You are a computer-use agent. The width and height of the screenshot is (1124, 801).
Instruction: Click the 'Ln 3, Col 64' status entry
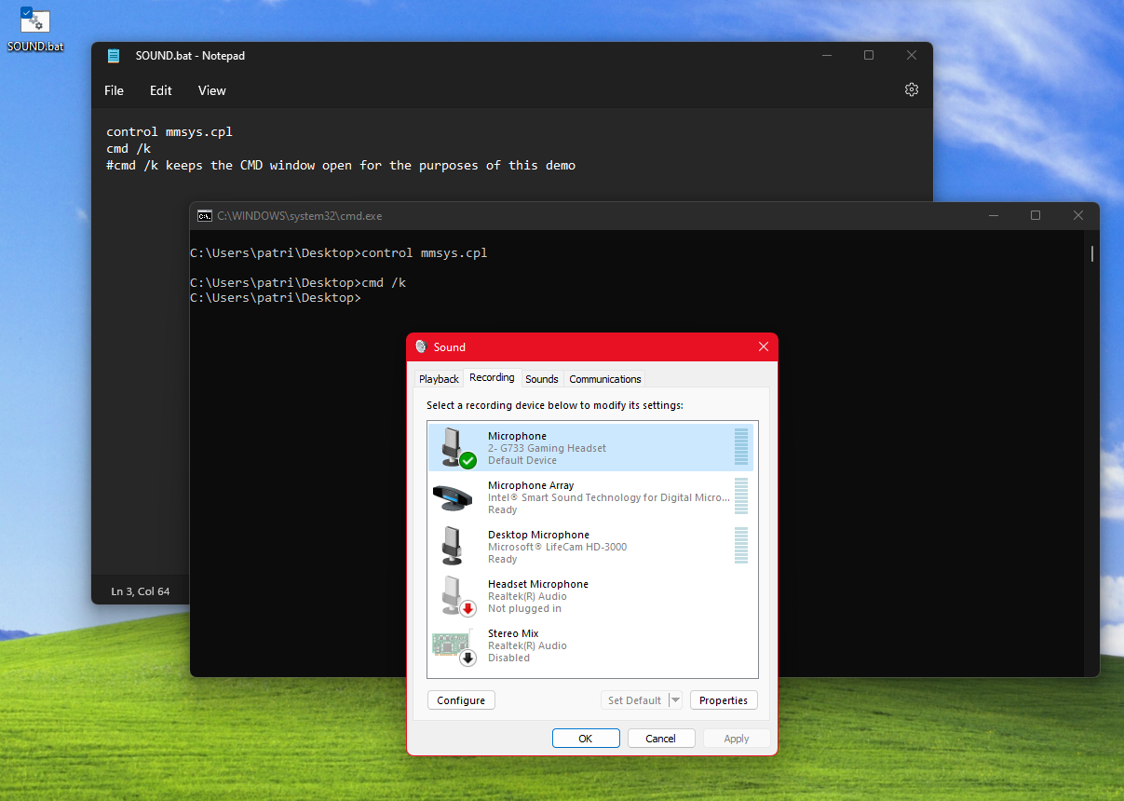pyautogui.click(x=141, y=591)
